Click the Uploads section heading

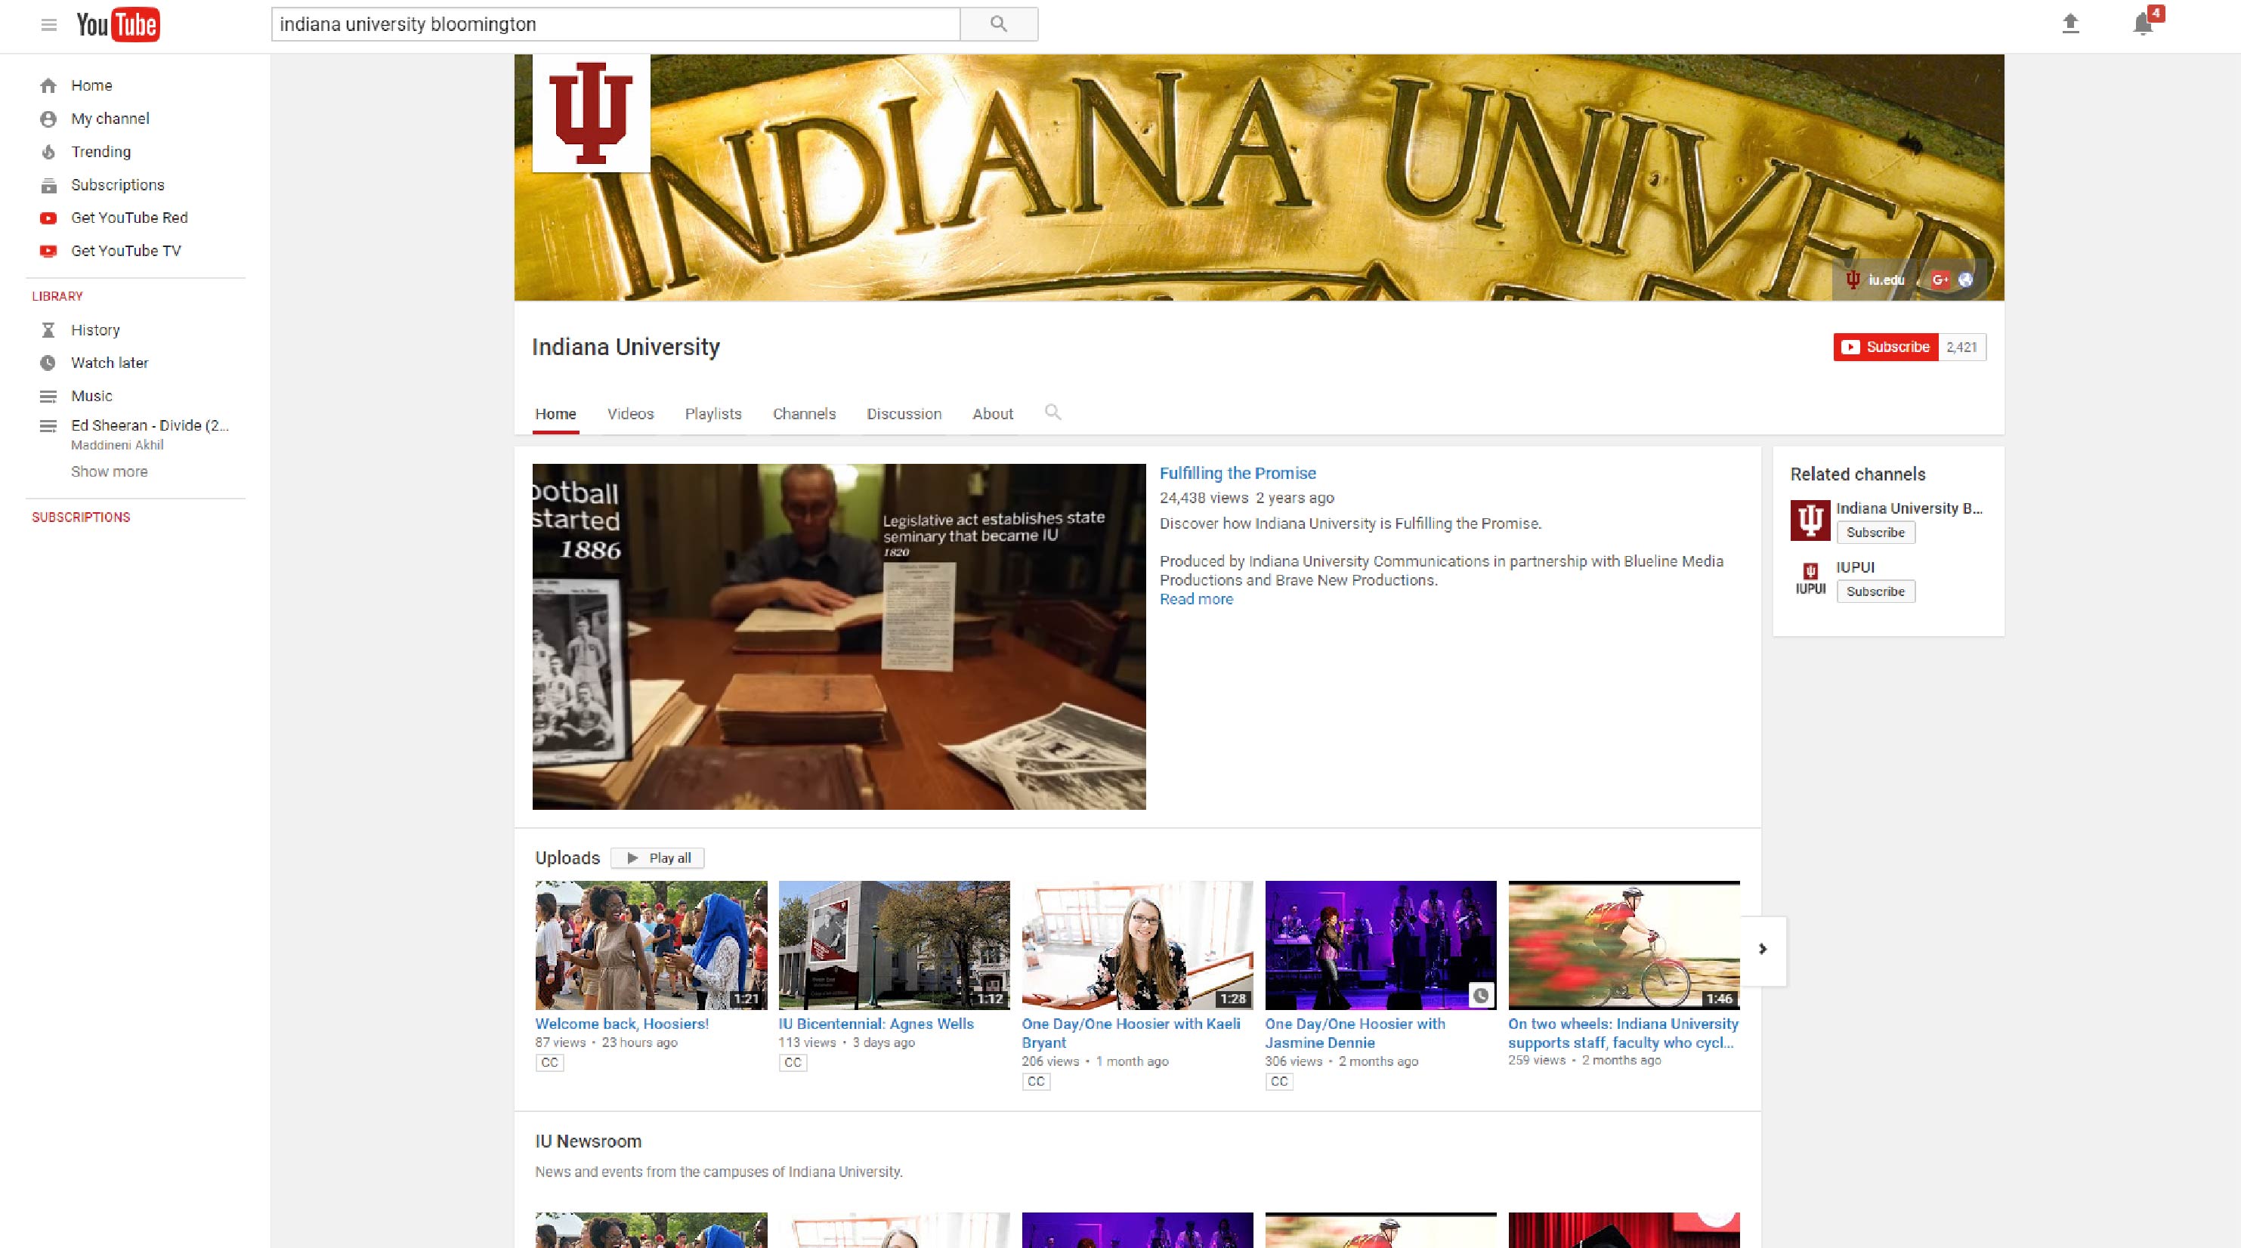pyautogui.click(x=567, y=857)
